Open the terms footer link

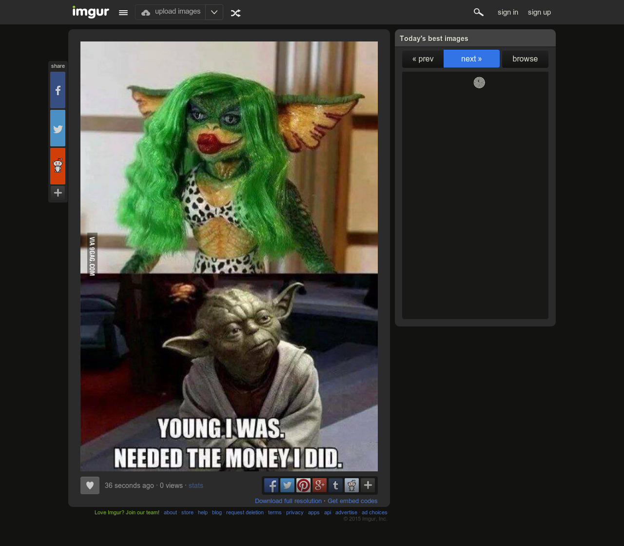[275, 512]
